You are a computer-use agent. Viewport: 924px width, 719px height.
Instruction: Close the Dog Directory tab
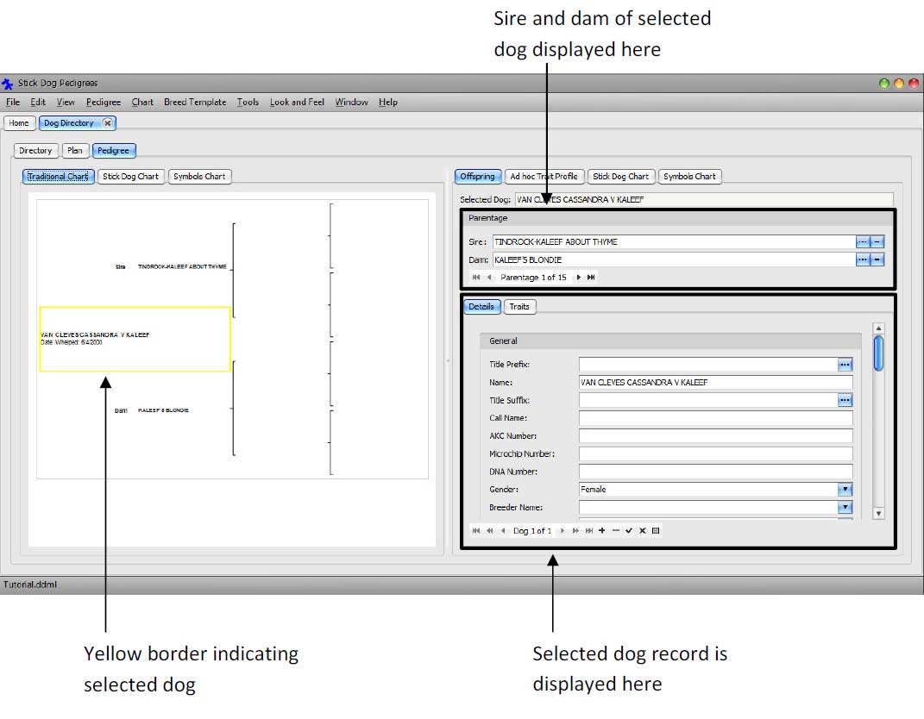(107, 122)
